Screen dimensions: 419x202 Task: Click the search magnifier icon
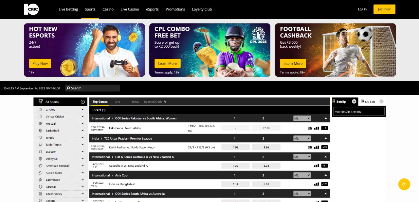68,88
